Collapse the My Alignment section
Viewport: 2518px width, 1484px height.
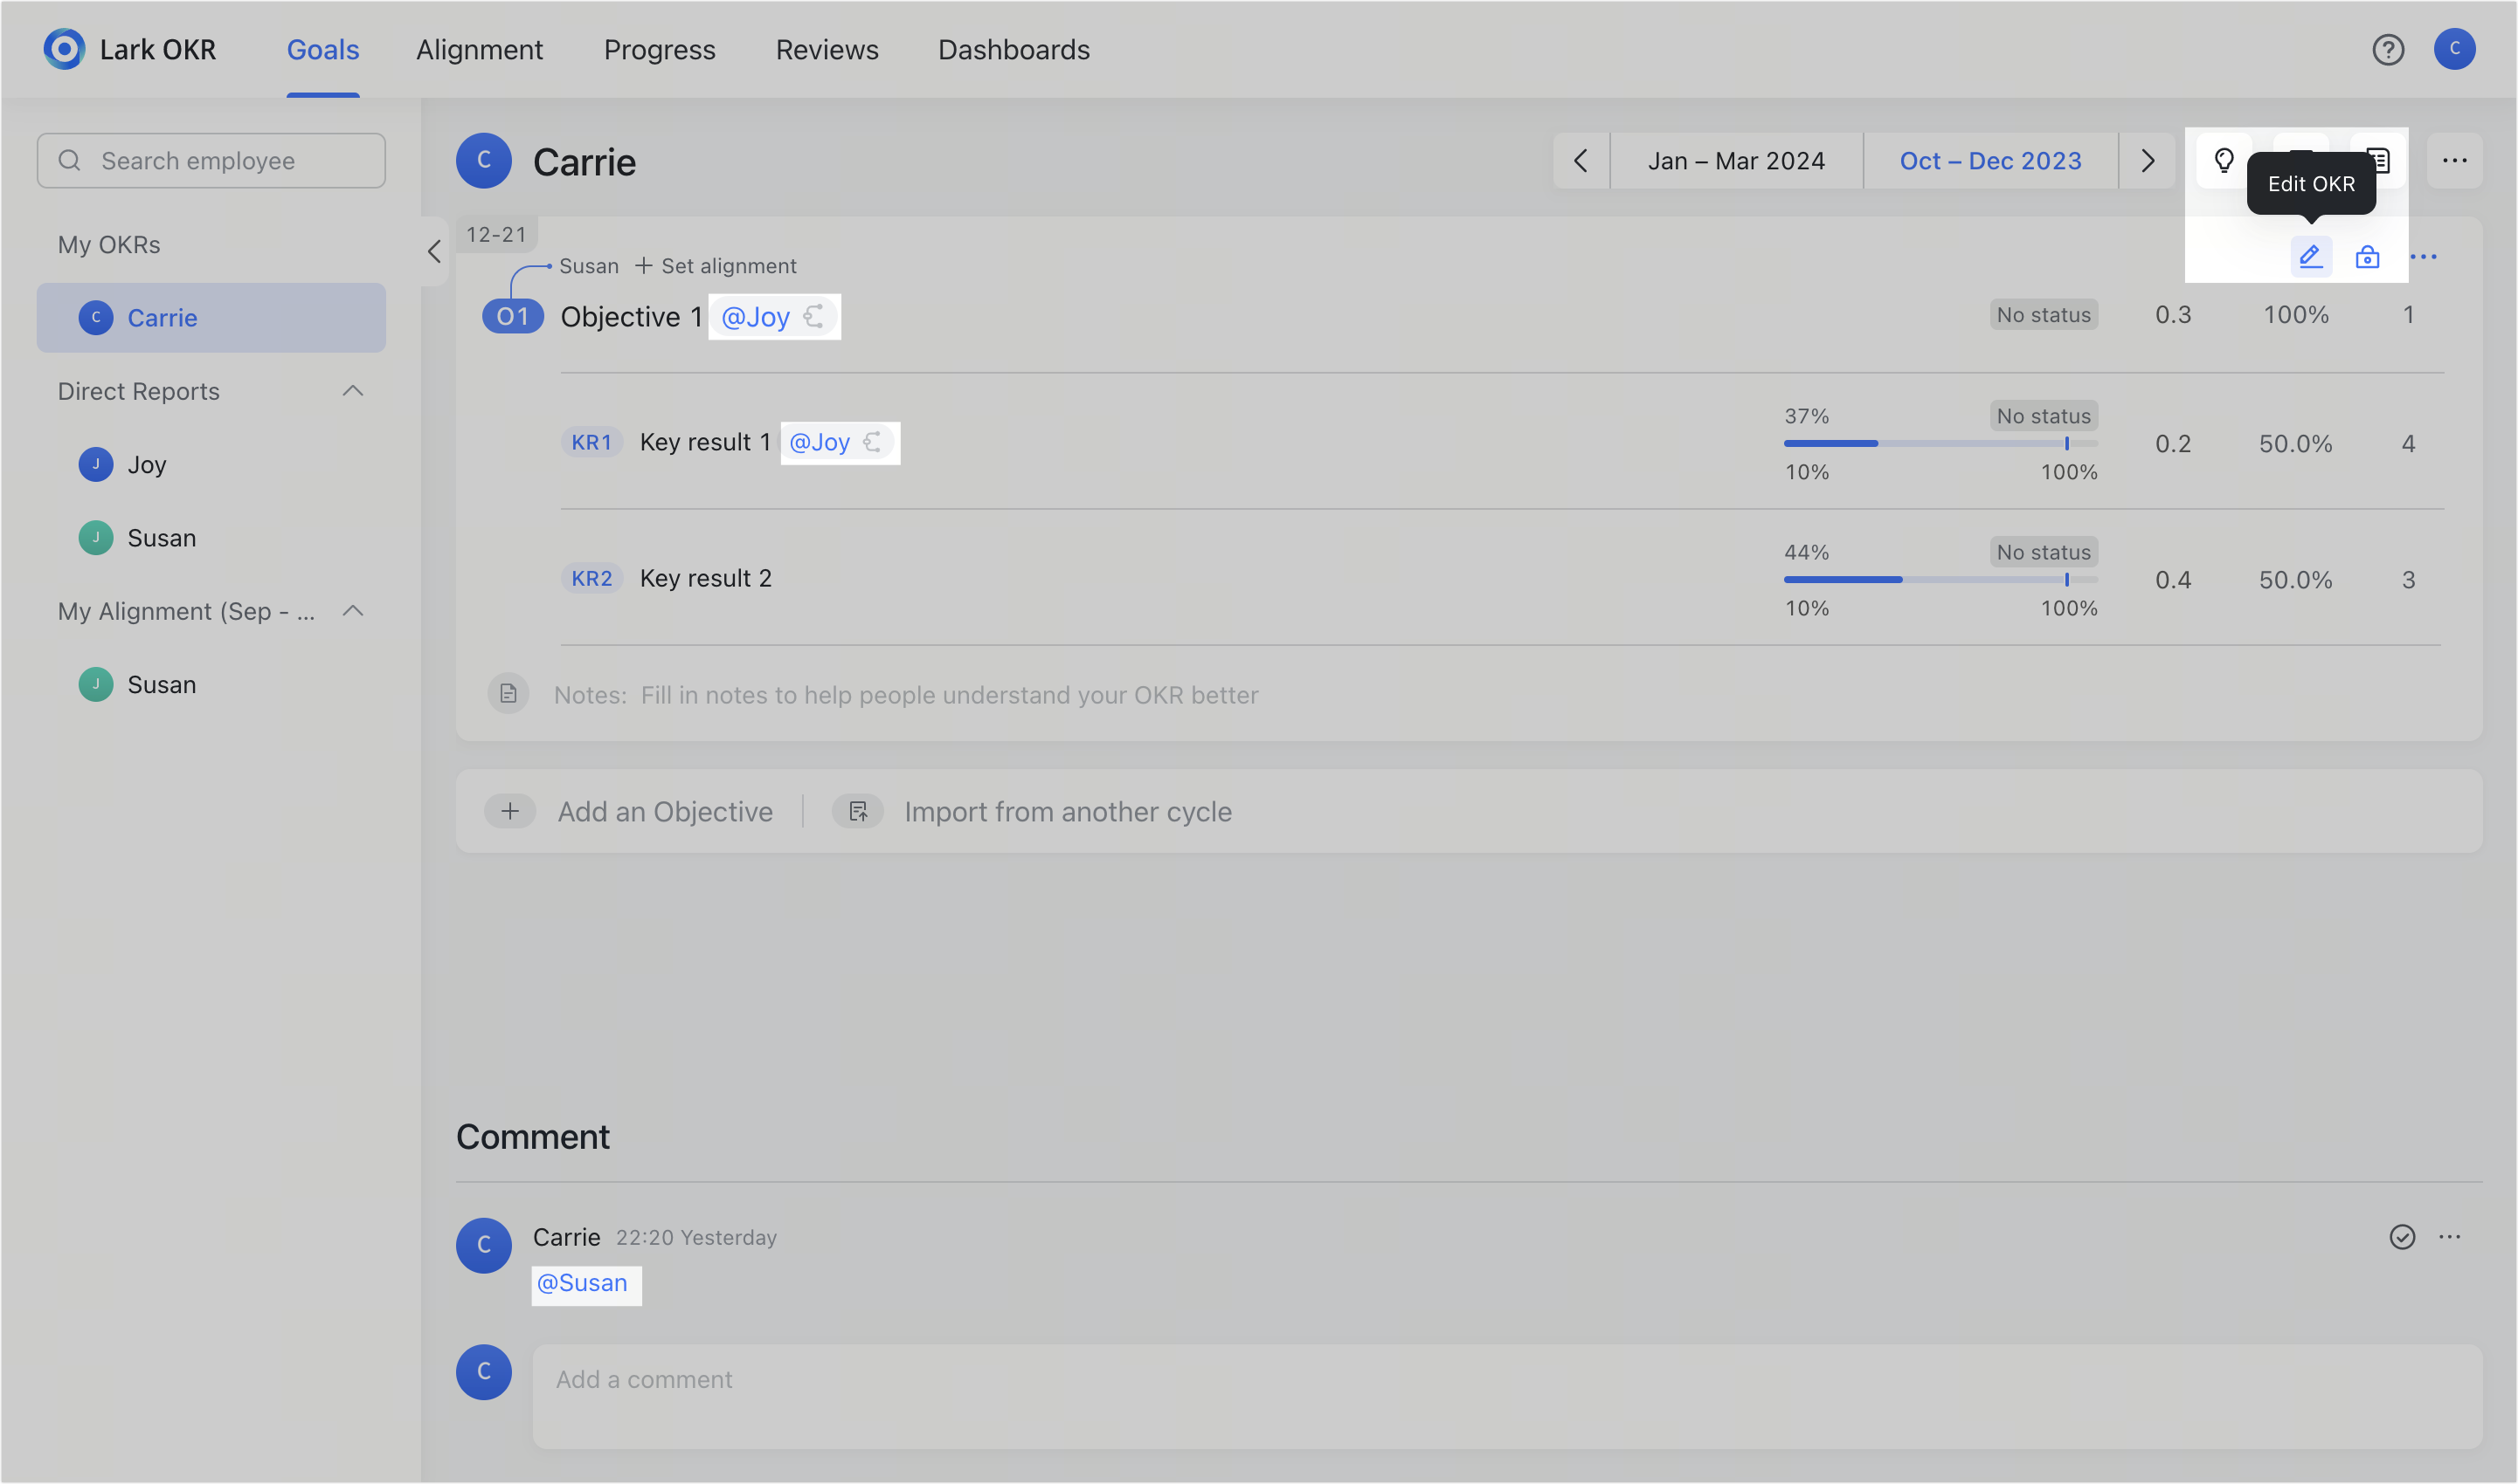(352, 610)
